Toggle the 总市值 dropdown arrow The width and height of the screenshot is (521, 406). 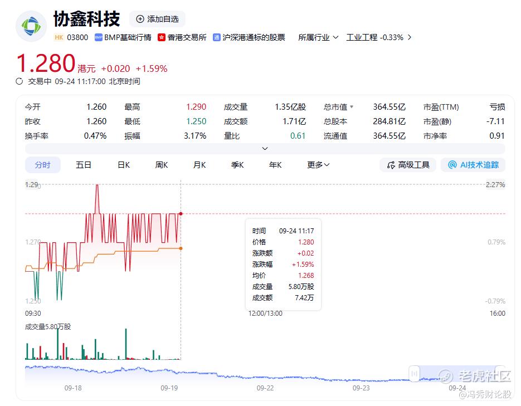click(352, 107)
